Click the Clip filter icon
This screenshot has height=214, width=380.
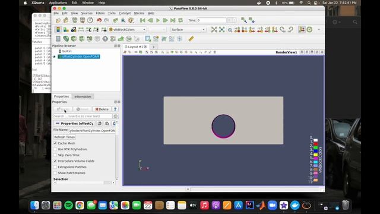point(74,39)
